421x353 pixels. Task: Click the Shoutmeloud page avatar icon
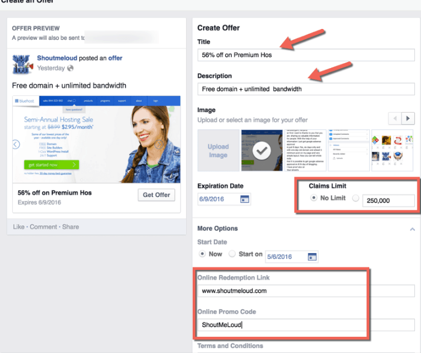point(23,64)
